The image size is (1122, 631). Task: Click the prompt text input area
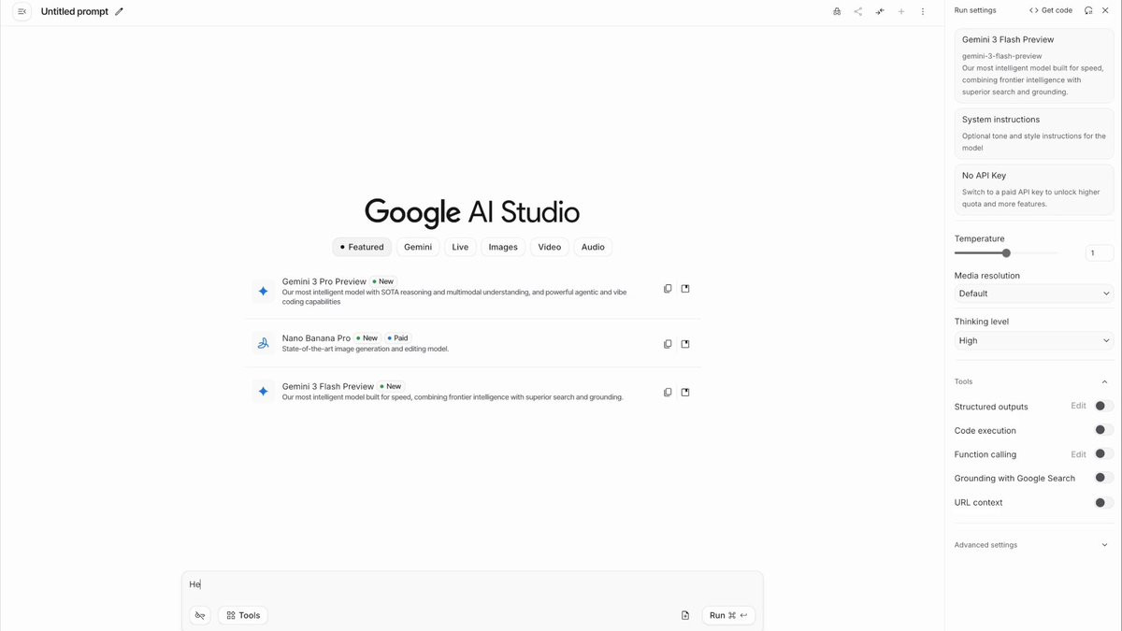(472, 584)
